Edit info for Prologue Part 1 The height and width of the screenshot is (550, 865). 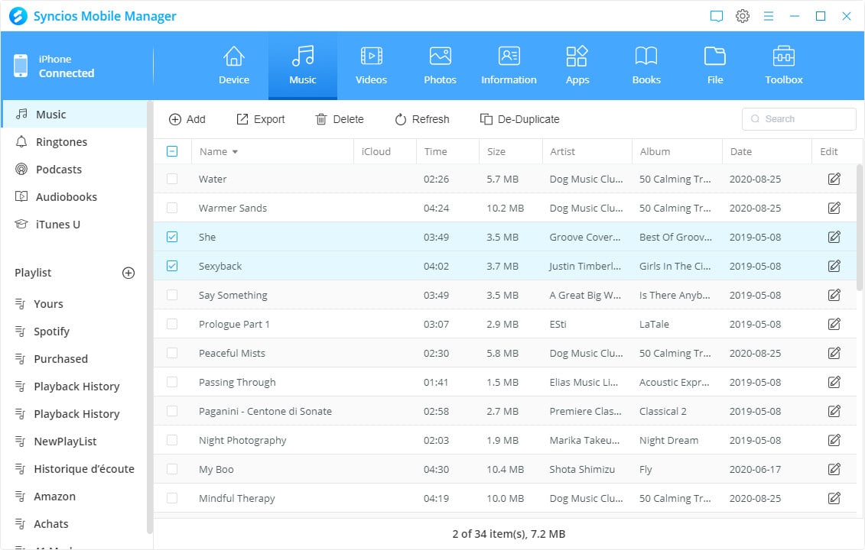[x=834, y=324]
